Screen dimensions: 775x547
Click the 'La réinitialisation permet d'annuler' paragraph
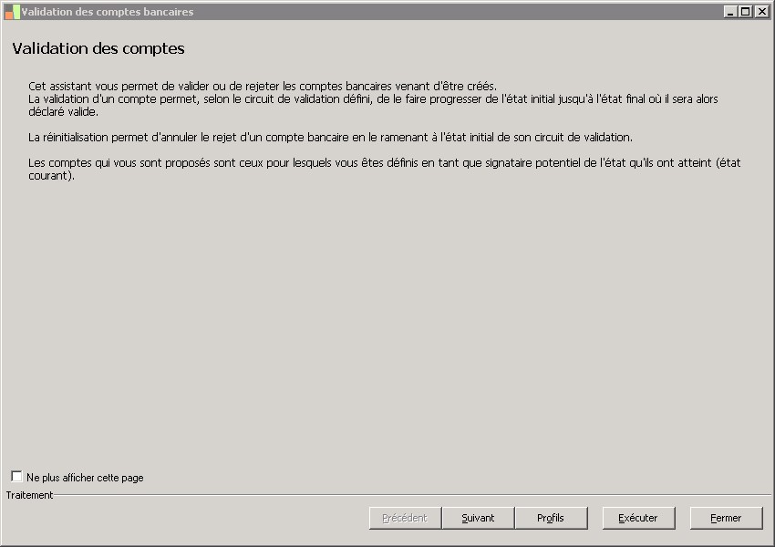pyautogui.click(x=330, y=138)
